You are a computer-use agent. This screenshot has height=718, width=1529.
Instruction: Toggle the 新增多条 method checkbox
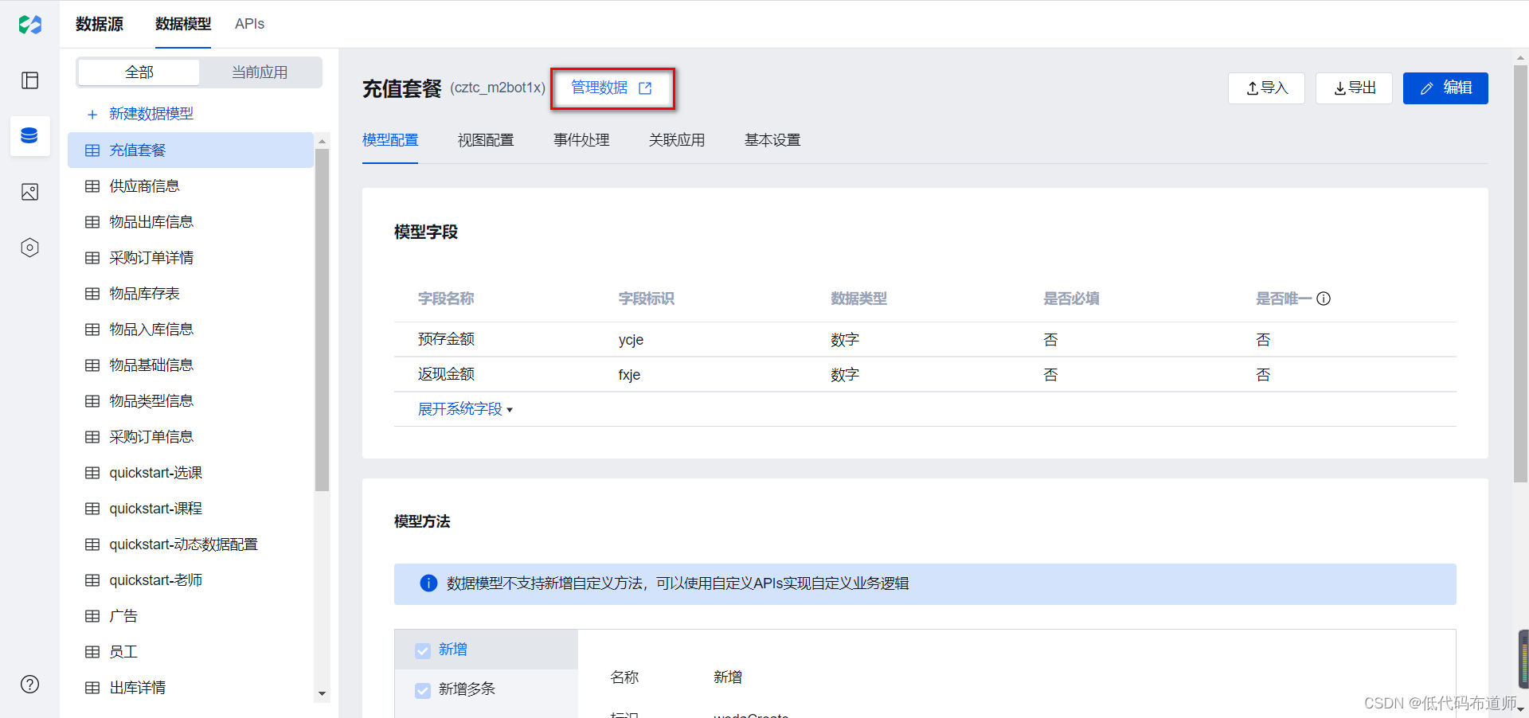[x=423, y=690]
